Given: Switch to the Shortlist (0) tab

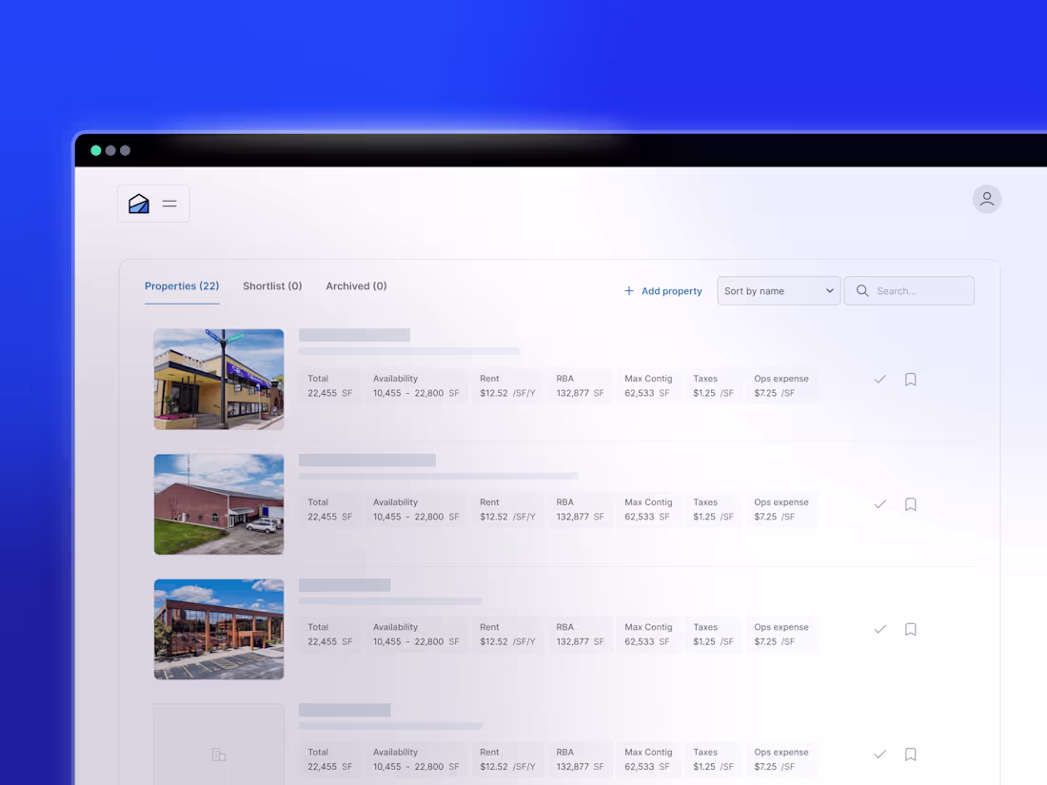Looking at the screenshot, I should pyautogui.click(x=272, y=285).
